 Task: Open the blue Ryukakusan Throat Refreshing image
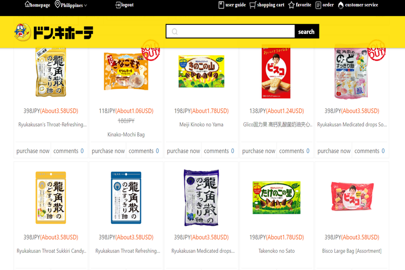point(126,198)
